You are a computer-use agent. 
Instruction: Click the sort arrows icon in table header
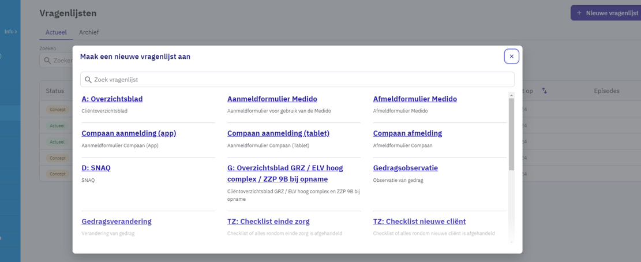click(x=544, y=91)
